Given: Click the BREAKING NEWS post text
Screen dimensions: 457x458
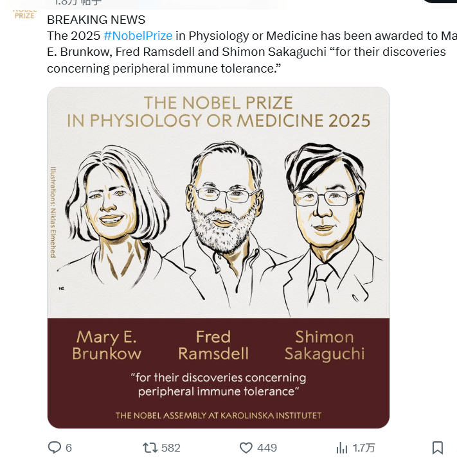Looking at the screenshot, I should click(96, 20).
